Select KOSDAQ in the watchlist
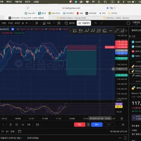This screenshot has height=141, width=141. [136, 47]
